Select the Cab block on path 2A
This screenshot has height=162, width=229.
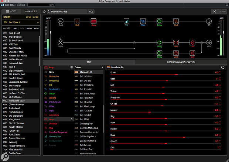(192, 42)
